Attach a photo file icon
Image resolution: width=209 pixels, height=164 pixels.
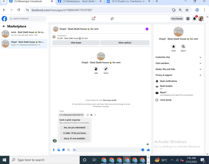point(59,150)
